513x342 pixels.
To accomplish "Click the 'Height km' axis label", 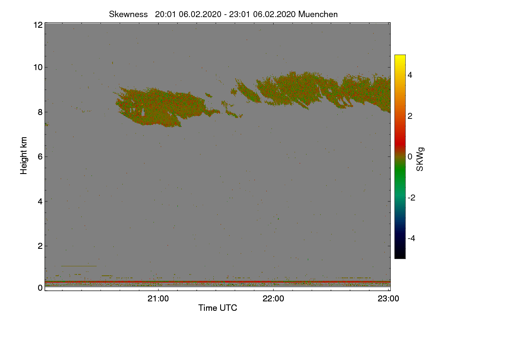I will pyautogui.click(x=24, y=156).
